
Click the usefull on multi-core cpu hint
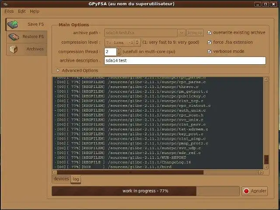click(149, 52)
